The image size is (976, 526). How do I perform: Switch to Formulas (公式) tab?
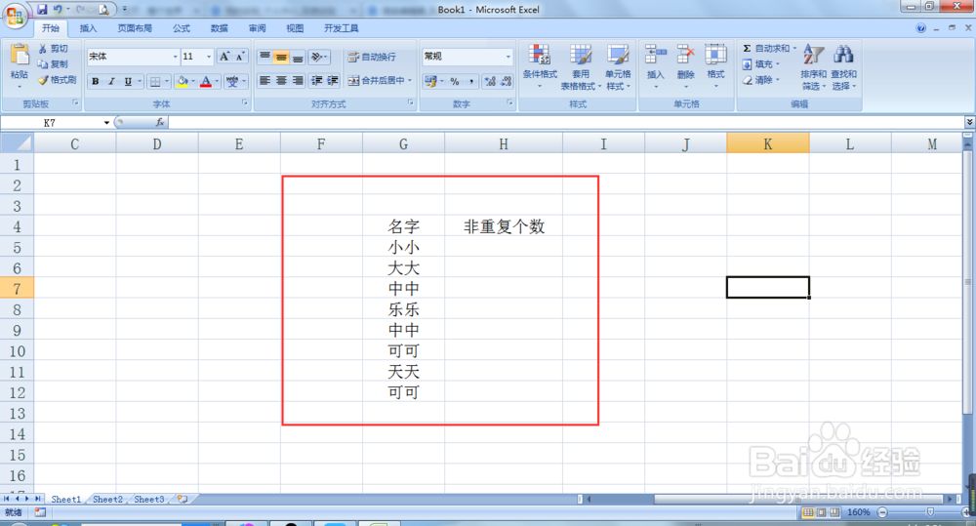(182, 28)
